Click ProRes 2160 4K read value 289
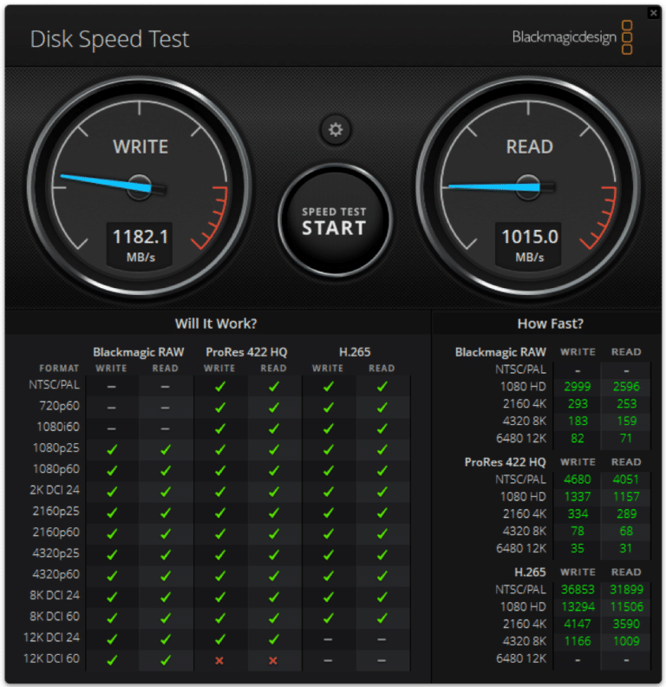The height and width of the screenshot is (687, 666). pos(626,514)
